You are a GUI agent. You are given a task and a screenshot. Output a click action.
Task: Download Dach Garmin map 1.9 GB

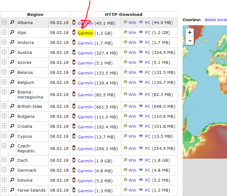[x=85, y=161]
